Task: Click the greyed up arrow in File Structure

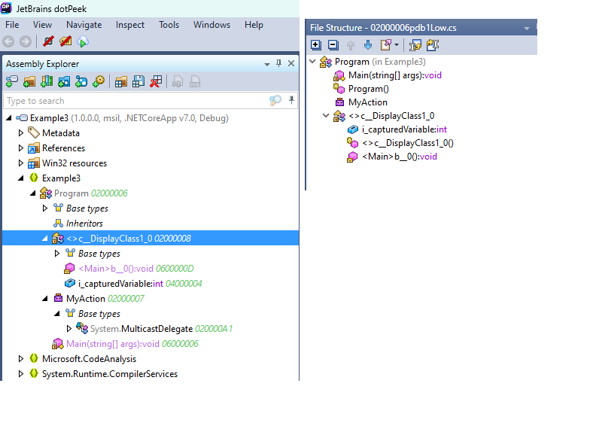Action: coord(351,45)
